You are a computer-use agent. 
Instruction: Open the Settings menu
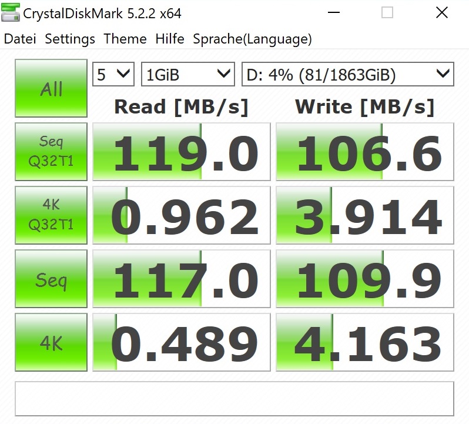pyautogui.click(x=70, y=39)
